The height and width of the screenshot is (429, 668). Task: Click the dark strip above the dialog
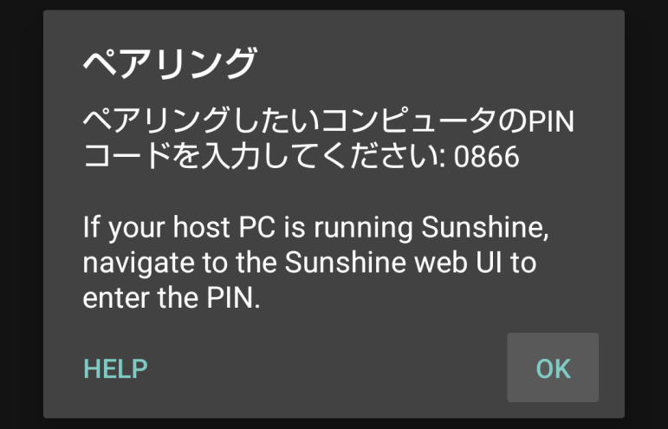[x=334, y=4]
